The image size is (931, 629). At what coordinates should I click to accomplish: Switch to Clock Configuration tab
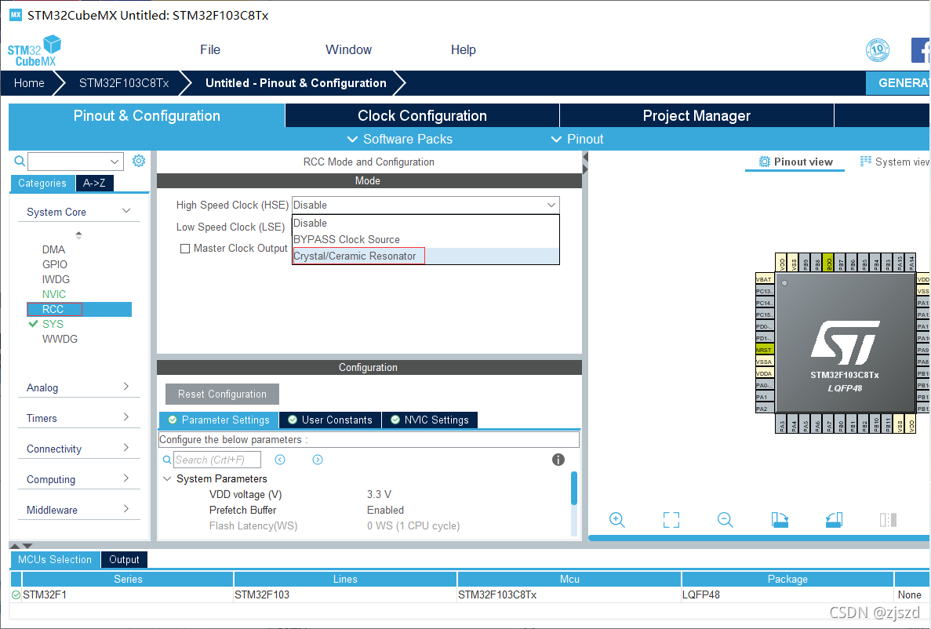(422, 116)
